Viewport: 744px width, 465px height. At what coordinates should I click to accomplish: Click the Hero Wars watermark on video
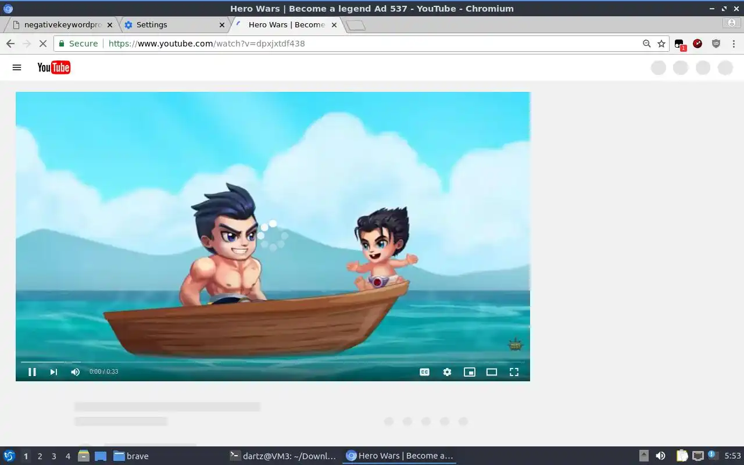pyautogui.click(x=516, y=345)
